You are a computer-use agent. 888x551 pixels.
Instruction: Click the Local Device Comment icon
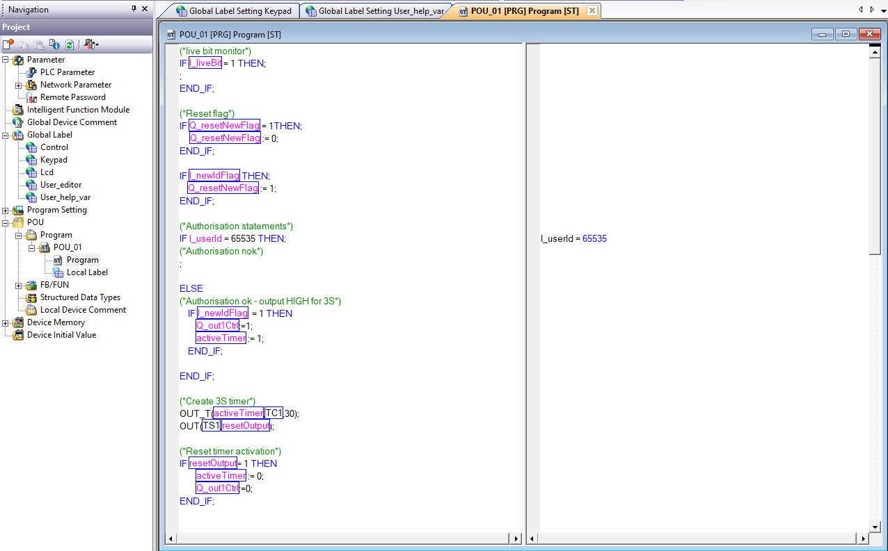(31, 310)
